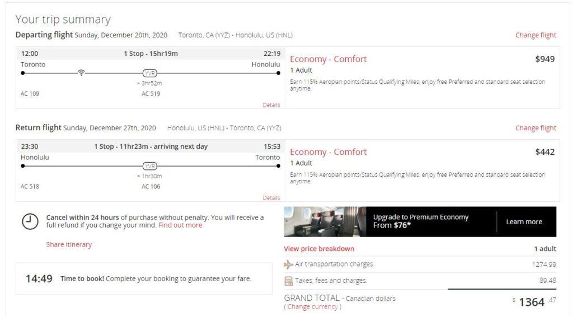
Task: Click the airplane icon next to Air transportation charges
Action: click(289, 264)
